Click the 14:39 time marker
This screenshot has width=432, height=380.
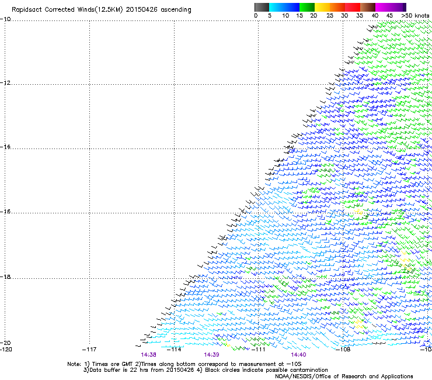coord(211,355)
